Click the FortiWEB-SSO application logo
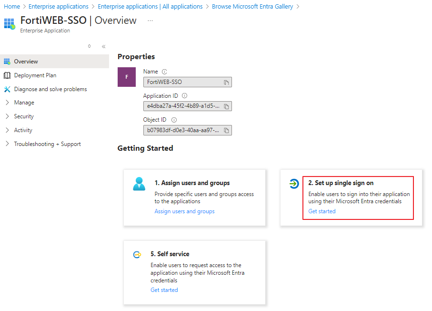This screenshot has height=311, width=432. tap(126, 77)
